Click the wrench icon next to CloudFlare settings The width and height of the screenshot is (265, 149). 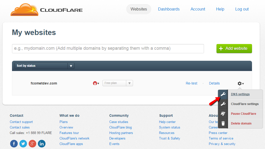[x=223, y=104]
